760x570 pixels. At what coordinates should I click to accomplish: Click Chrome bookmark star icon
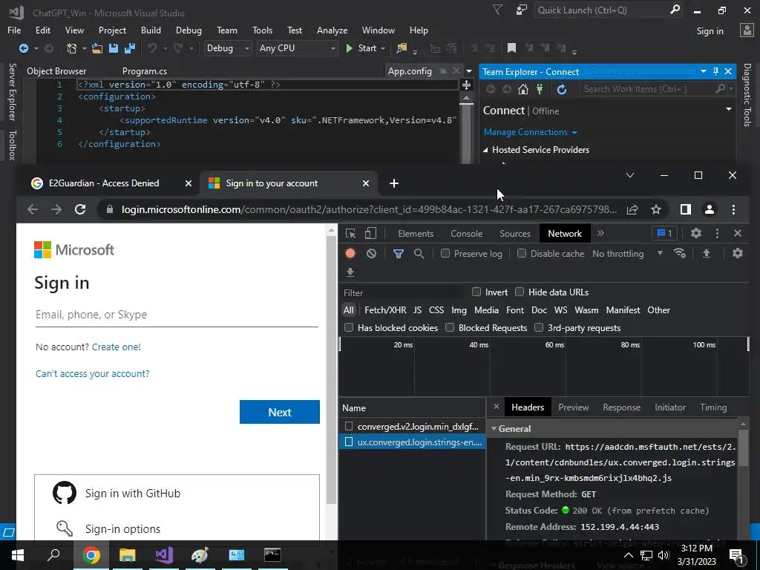656,209
